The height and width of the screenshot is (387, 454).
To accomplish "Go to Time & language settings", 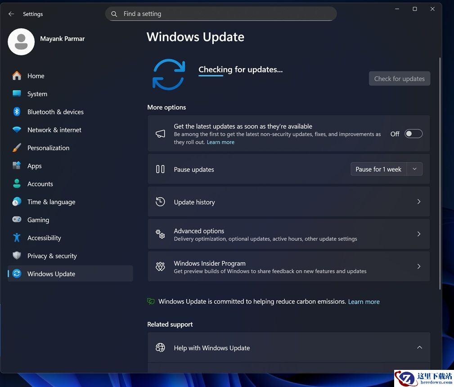I will click(51, 202).
